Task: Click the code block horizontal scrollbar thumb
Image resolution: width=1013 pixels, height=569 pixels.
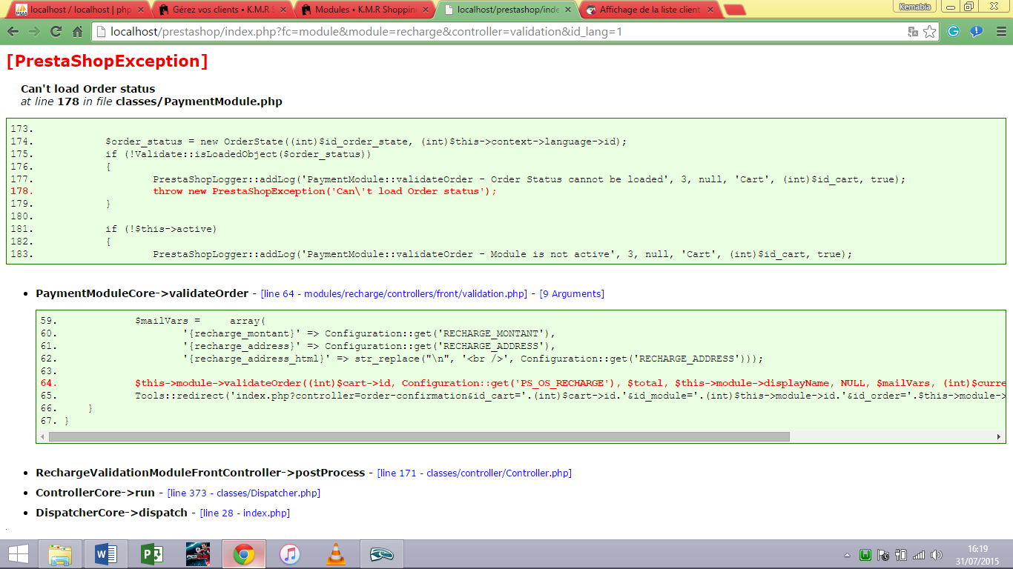Action: (x=419, y=437)
